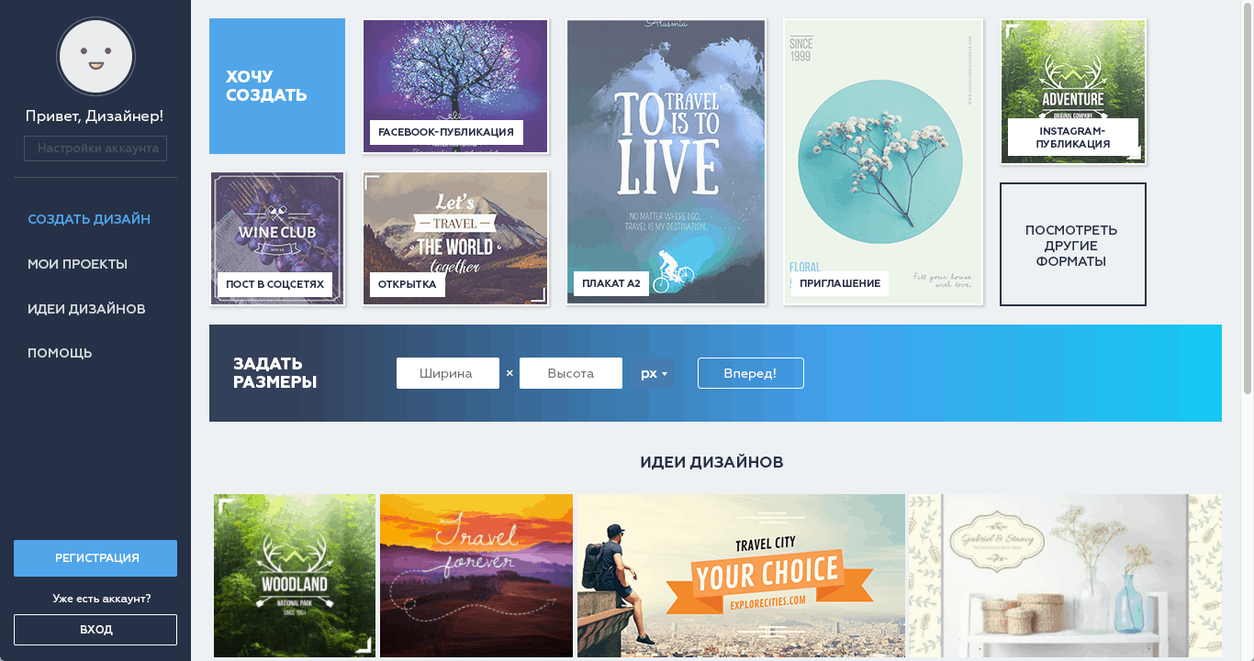Open the Travel City Your Choice design
Image resolution: width=1254 pixels, height=661 pixels.
(741, 576)
